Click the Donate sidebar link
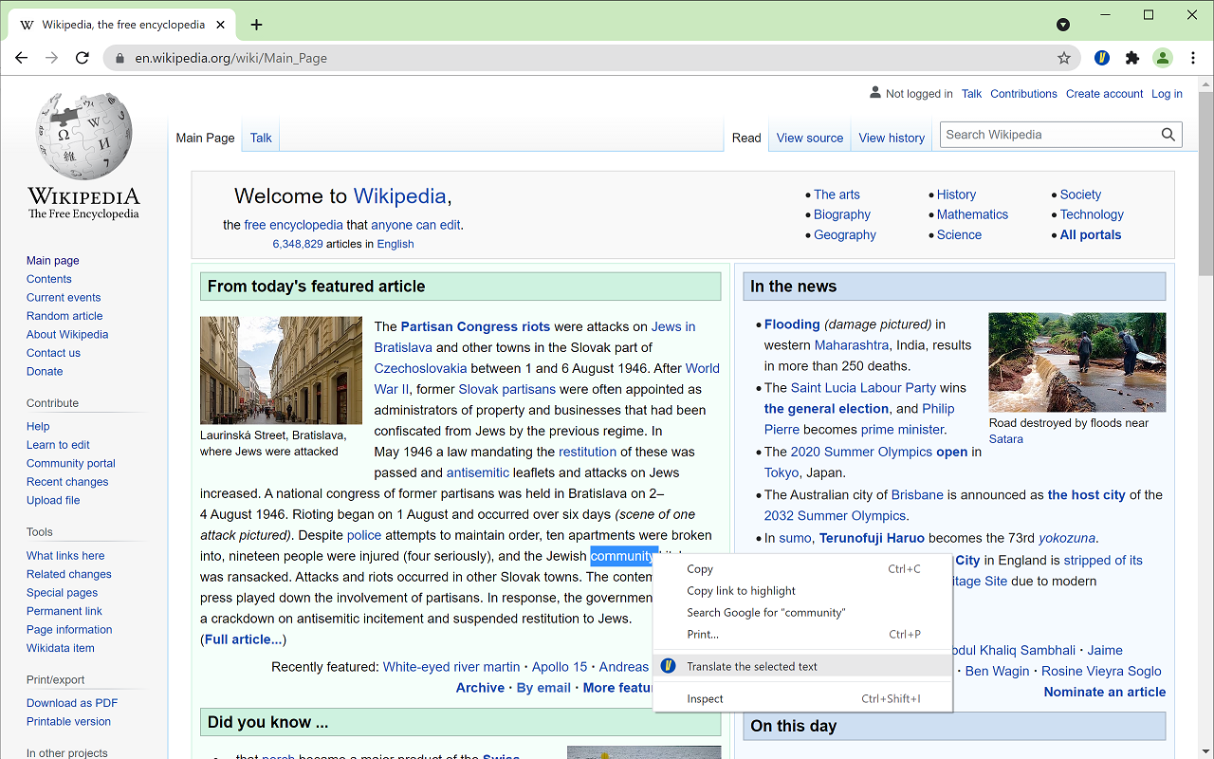The height and width of the screenshot is (759, 1214). tap(45, 371)
